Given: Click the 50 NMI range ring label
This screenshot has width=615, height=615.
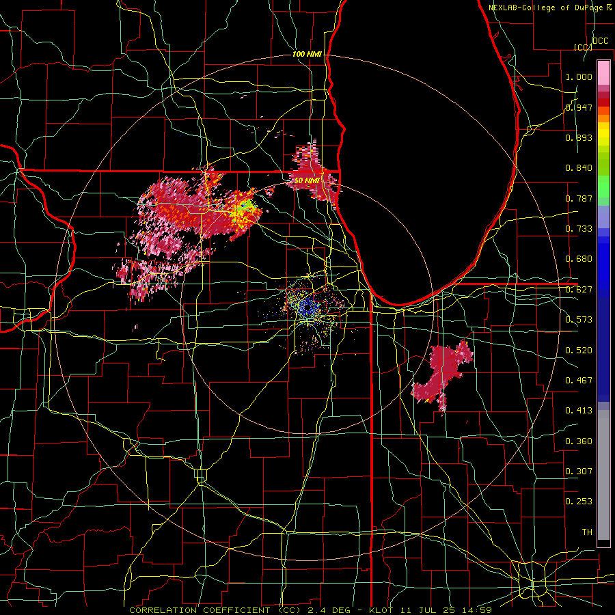Looking at the screenshot, I should (x=306, y=181).
